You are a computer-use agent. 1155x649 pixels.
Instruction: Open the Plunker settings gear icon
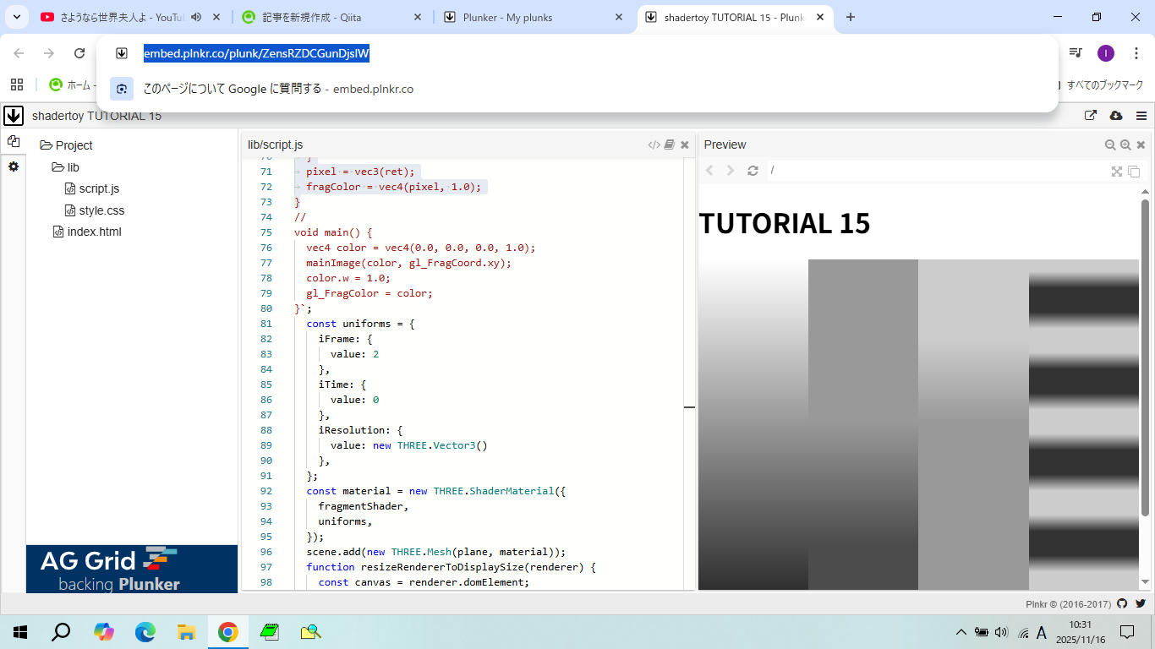[14, 166]
